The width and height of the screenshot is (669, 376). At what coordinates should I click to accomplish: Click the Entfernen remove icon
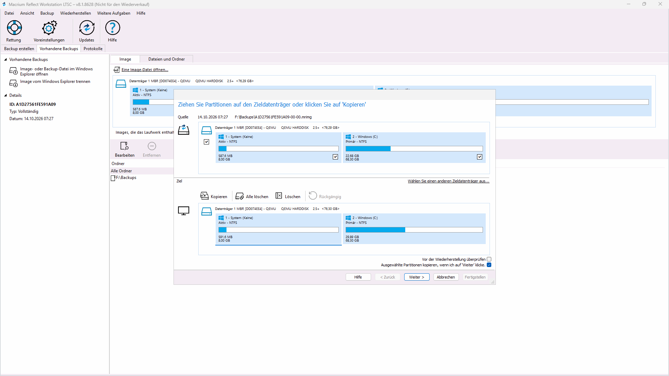pyautogui.click(x=152, y=146)
